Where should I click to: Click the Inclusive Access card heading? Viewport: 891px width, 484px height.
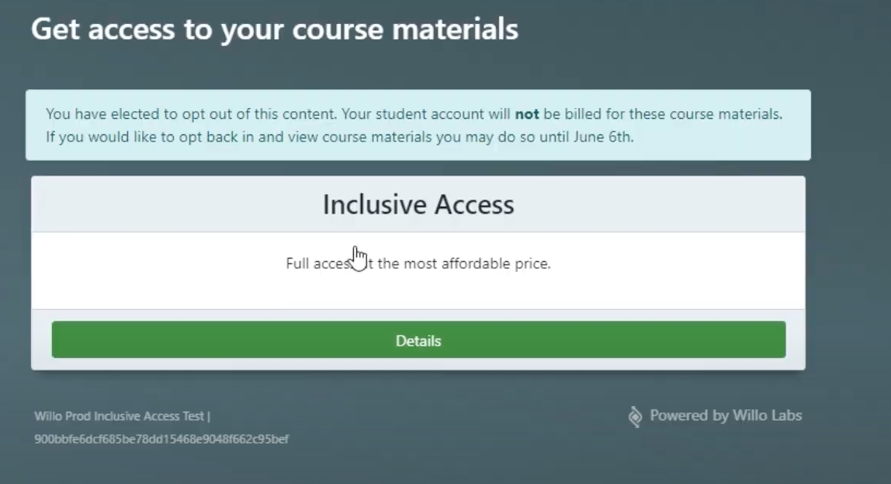(418, 204)
